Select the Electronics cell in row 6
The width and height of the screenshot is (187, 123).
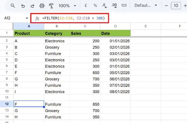click(x=57, y=66)
